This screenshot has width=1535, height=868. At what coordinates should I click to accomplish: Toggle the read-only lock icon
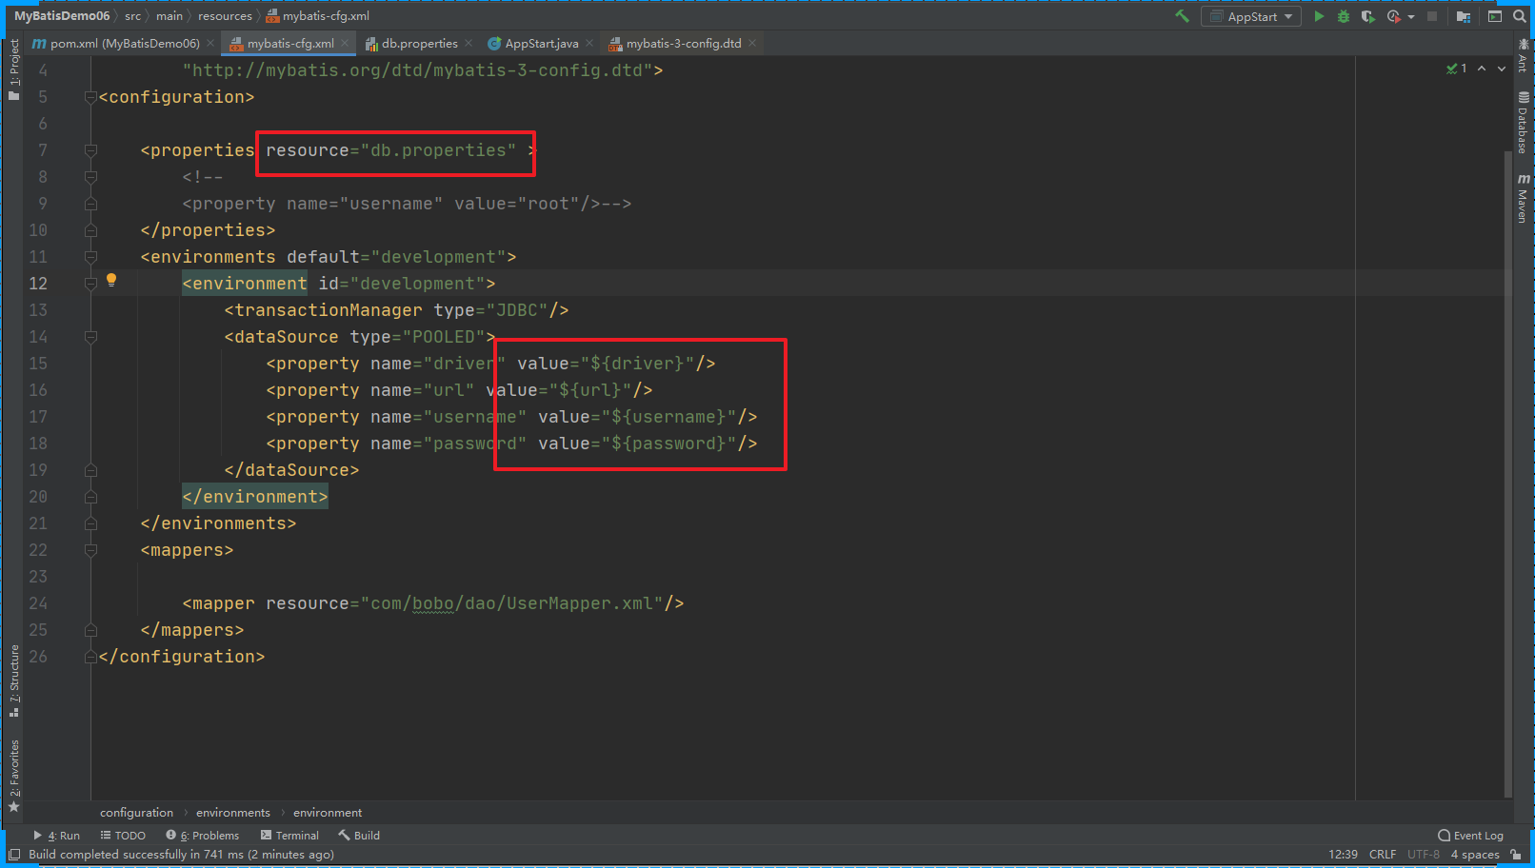1515,855
